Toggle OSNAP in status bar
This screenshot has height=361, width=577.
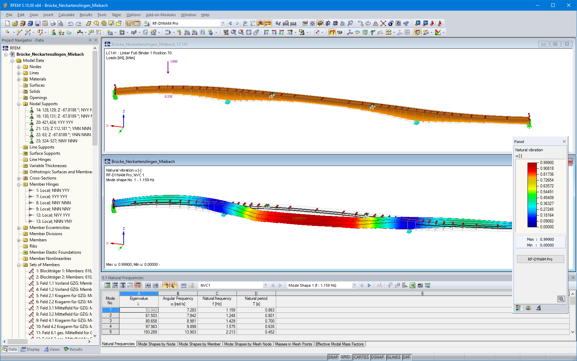click(x=377, y=357)
